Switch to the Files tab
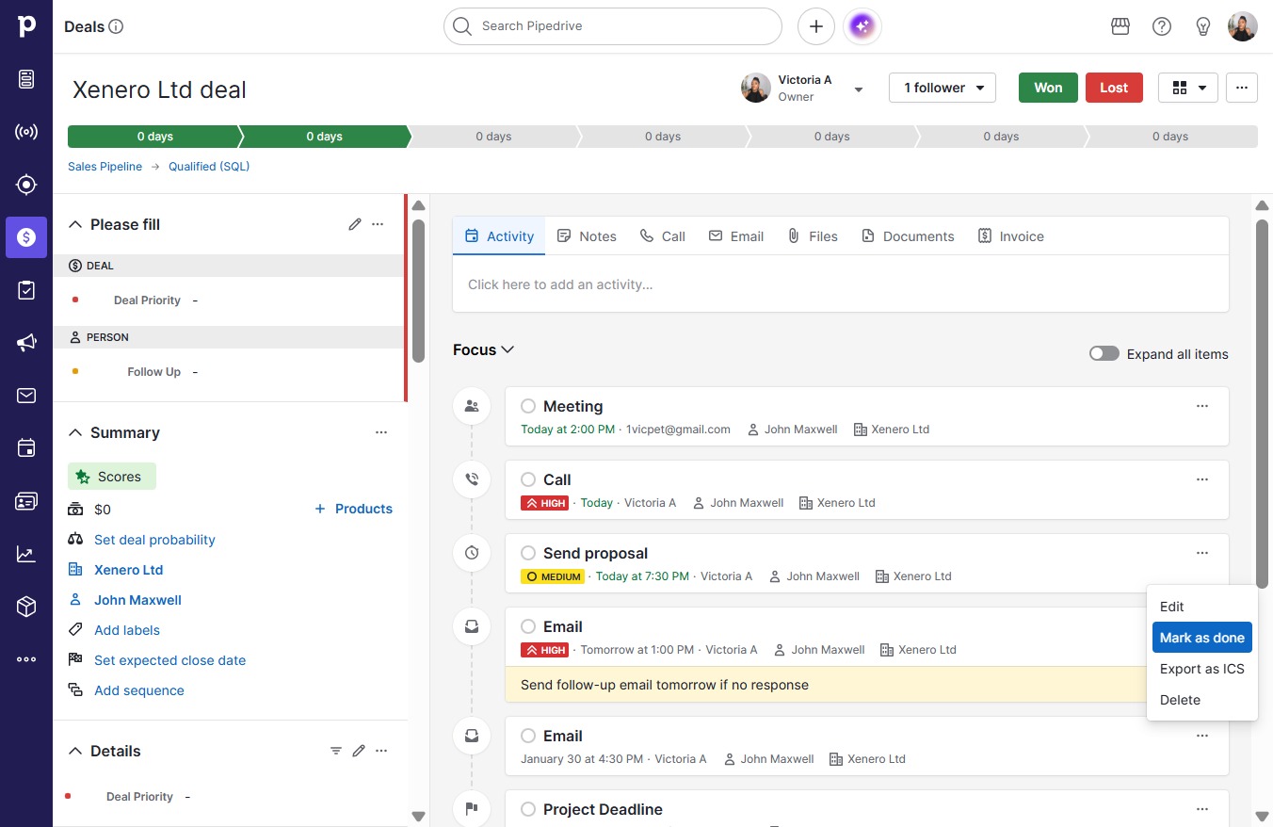 point(813,236)
